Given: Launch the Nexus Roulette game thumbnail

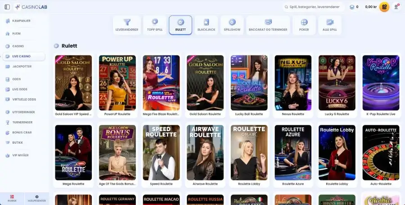Looking at the screenshot, I should tap(293, 83).
